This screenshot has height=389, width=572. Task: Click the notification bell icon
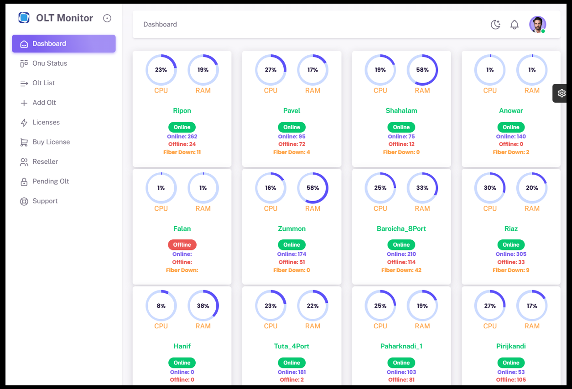(515, 25)
